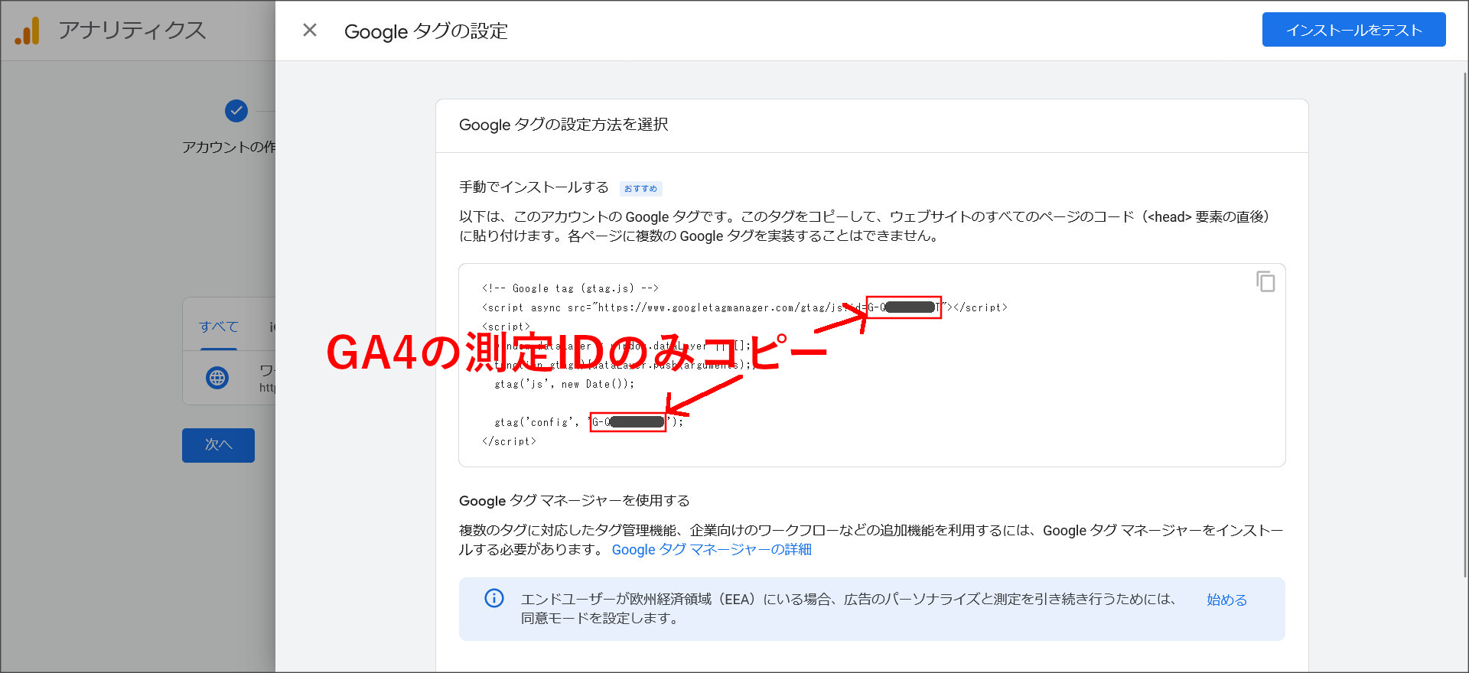
Task: Click the gtag('js', new Date()); code line
Action: 565,384
